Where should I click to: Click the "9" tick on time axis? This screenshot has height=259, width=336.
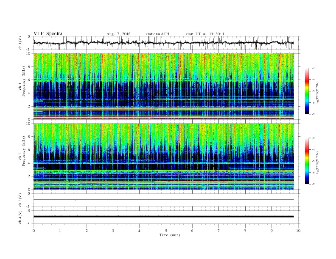click(x=272, y=231)
